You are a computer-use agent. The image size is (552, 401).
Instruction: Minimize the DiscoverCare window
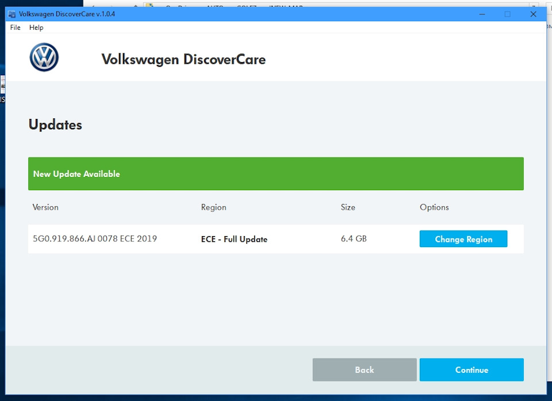[x=482, y=14]
